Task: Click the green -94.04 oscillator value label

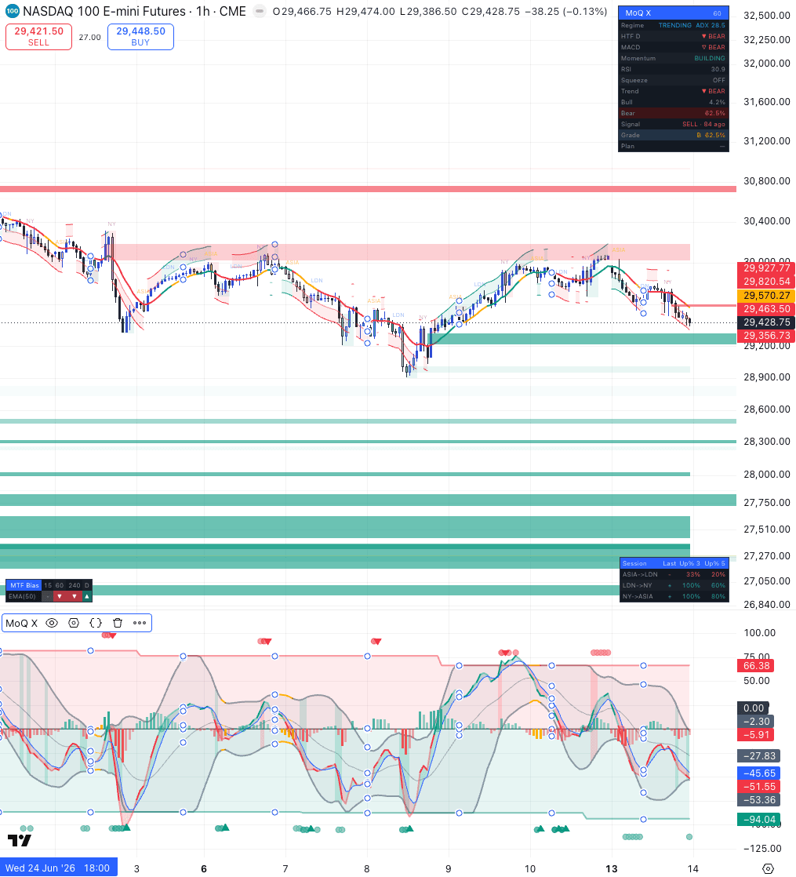Action: (x=758, y=820)
